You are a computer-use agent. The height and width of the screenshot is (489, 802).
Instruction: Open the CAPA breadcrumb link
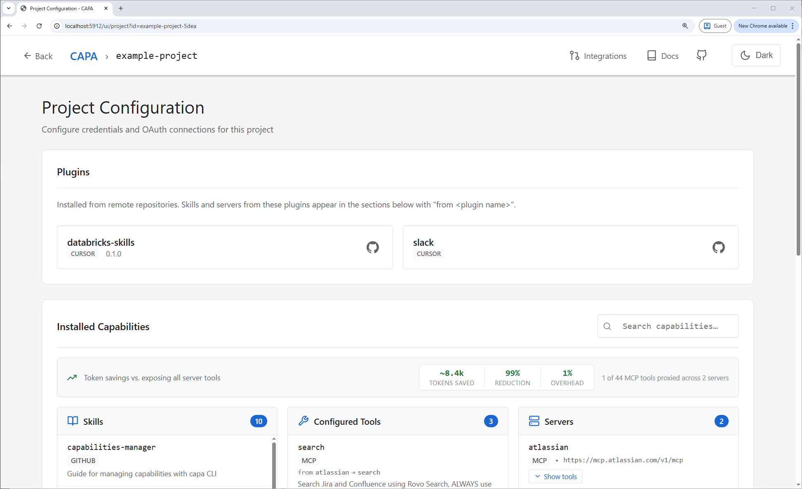[84, 56]
